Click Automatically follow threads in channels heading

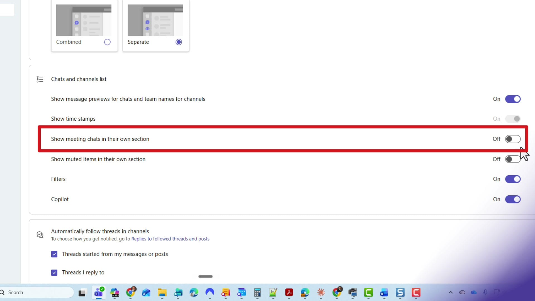point(100,231)
